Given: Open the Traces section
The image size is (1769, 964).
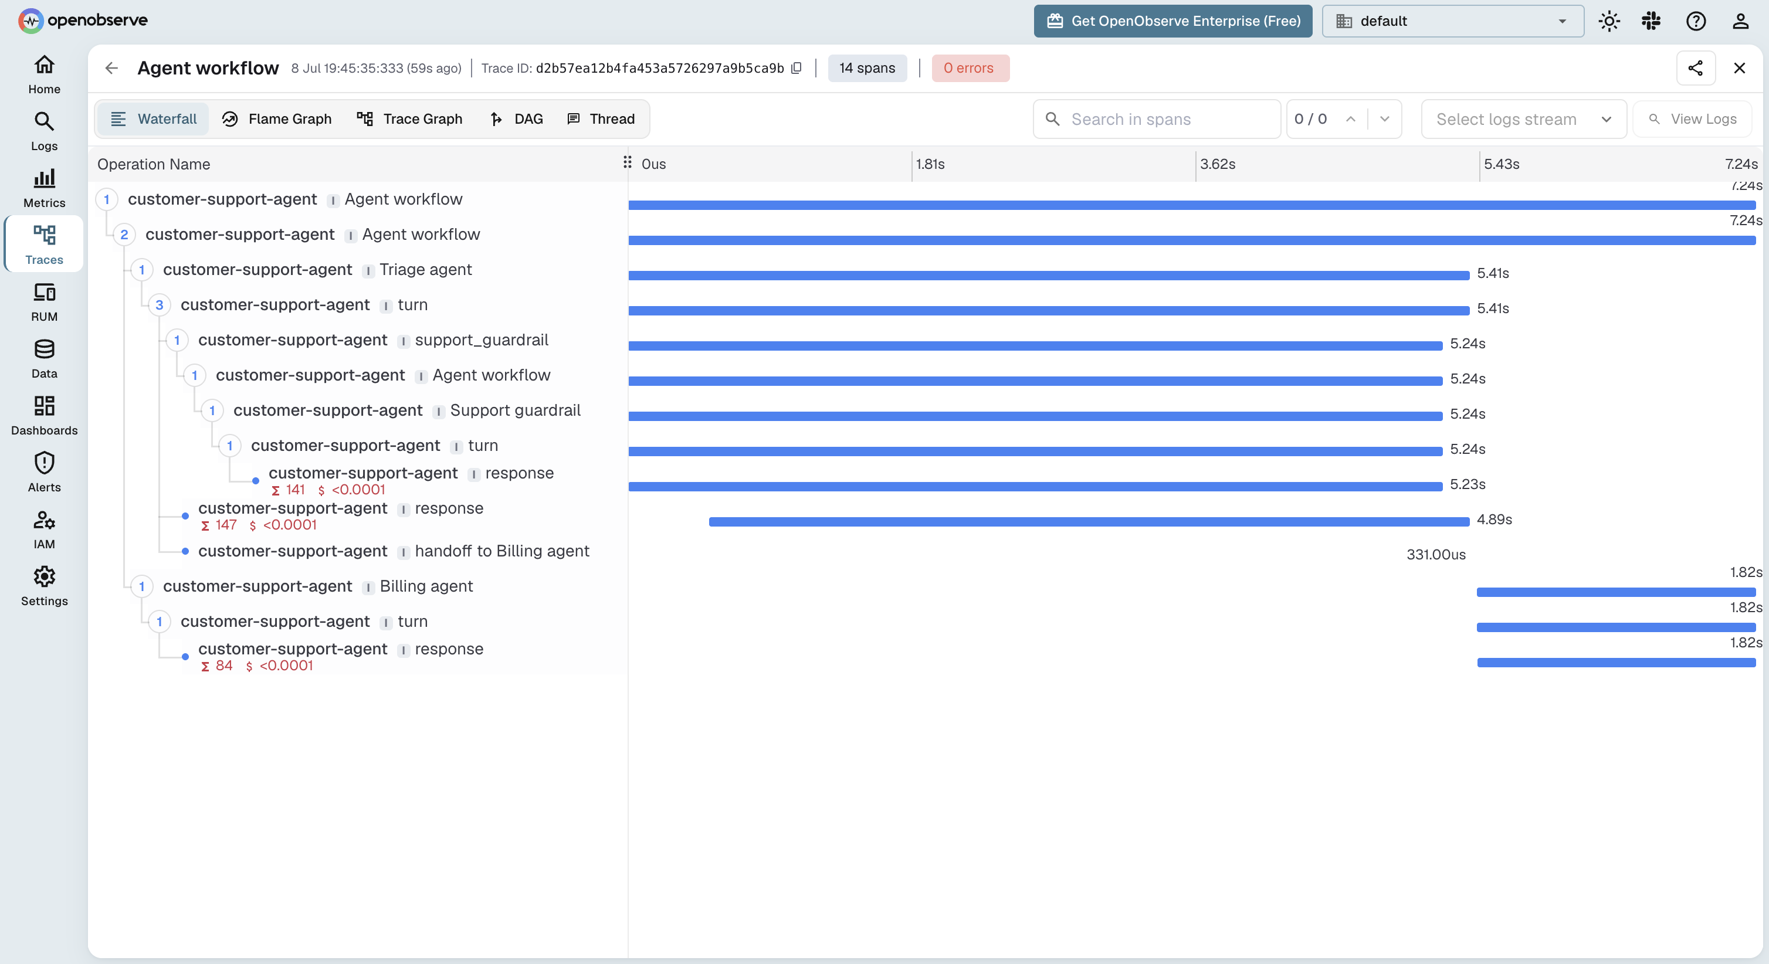Looking at the screenshot, I should coord(44,245).
